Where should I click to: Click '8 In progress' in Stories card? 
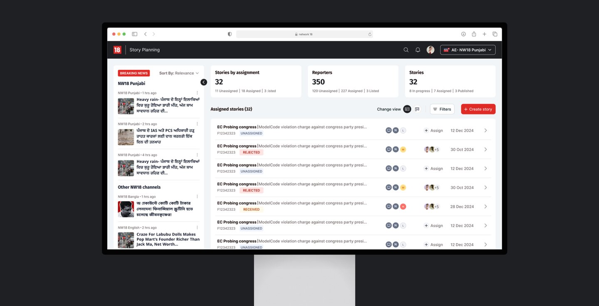tap(420, 91)
